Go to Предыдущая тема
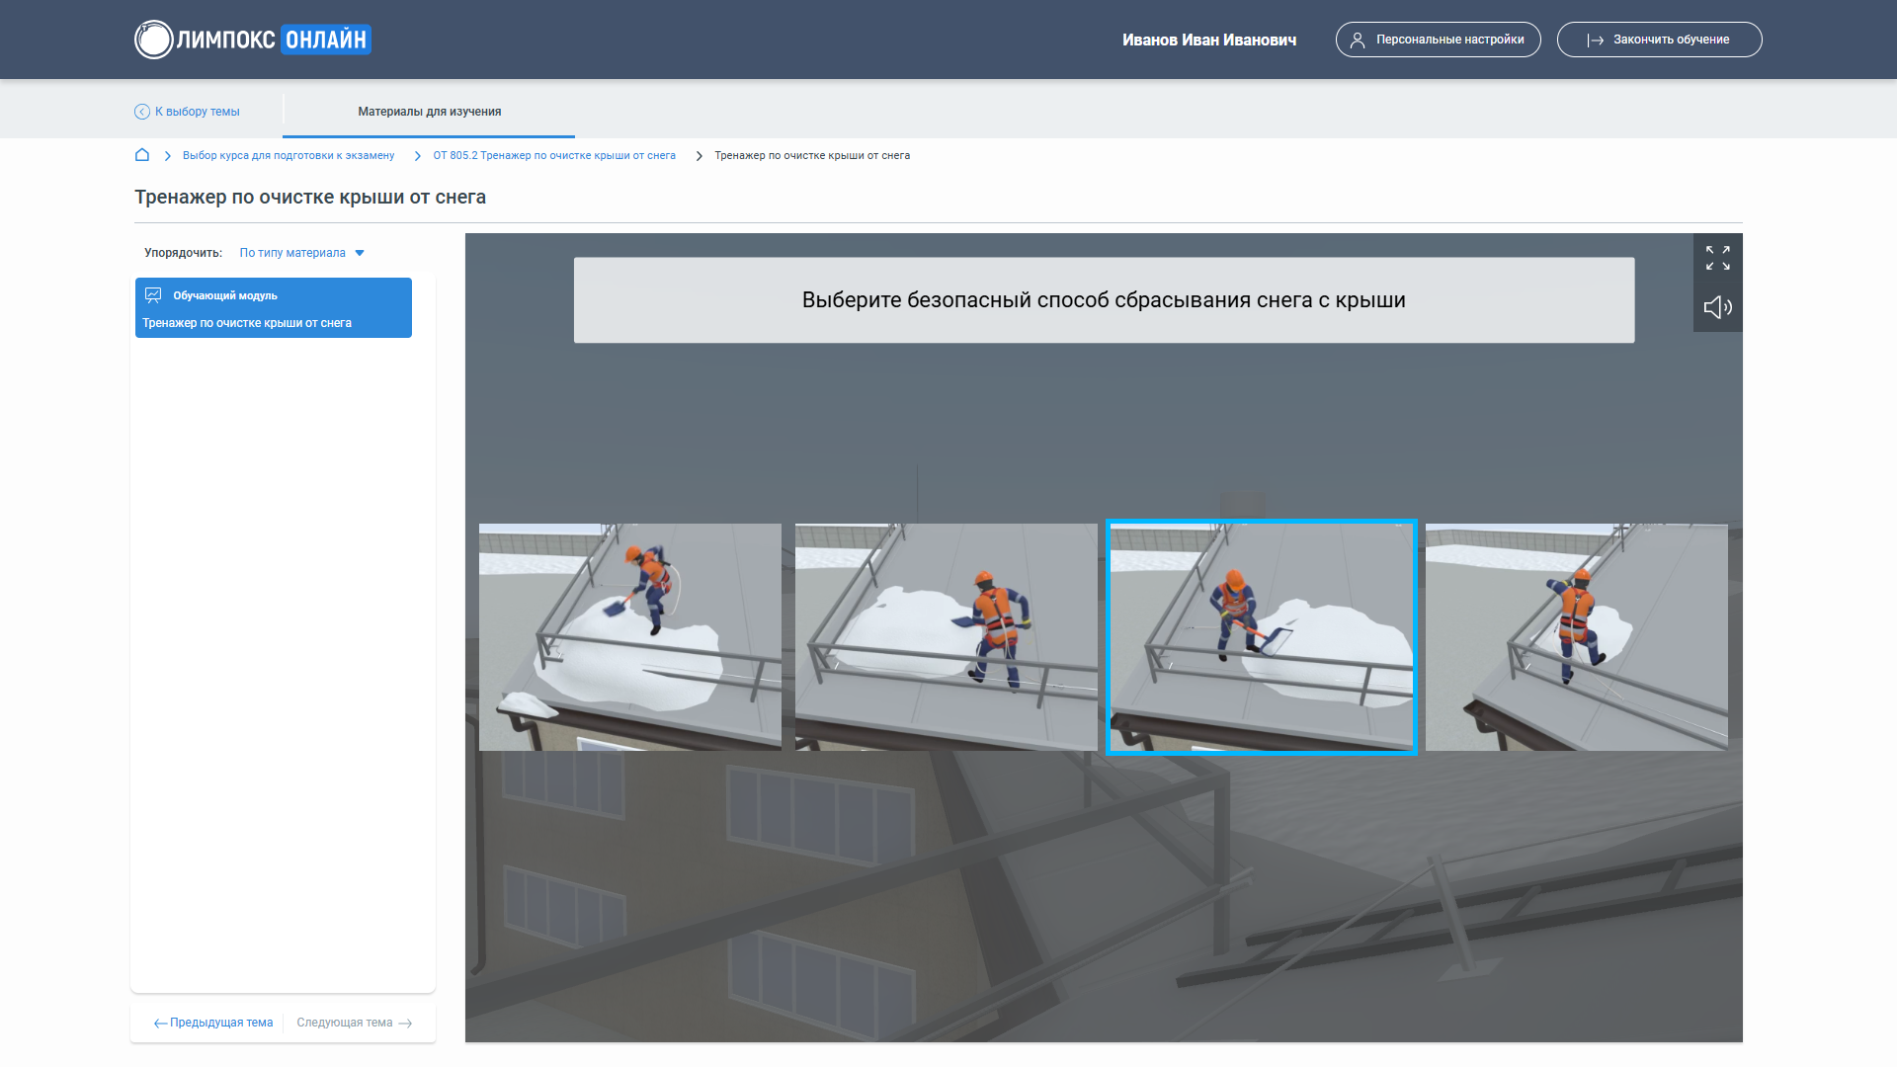This screenshot has height=1067, width=1897. [213, 1023]
